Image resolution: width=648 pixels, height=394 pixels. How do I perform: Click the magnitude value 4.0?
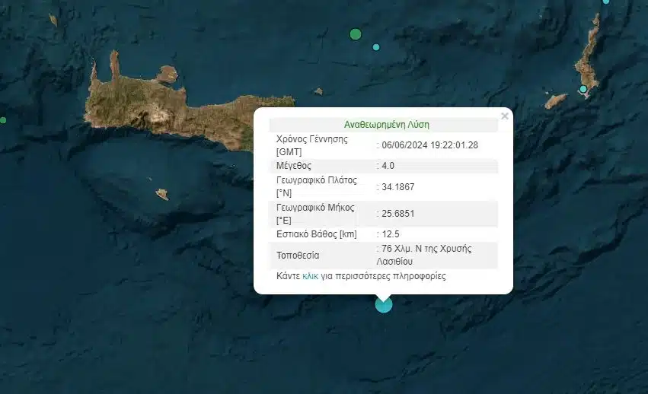[390, 166]
